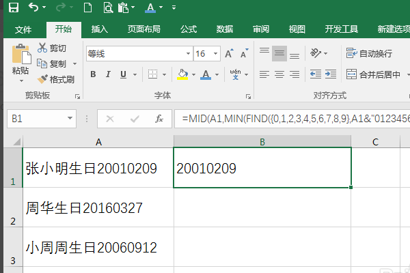
Task: Click Merge and Center (合并后居中)
Action: 373,74
